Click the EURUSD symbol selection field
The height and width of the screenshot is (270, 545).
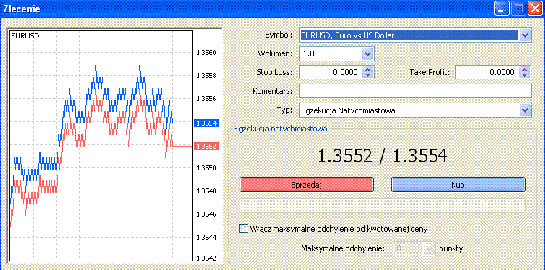pos(409,35)
